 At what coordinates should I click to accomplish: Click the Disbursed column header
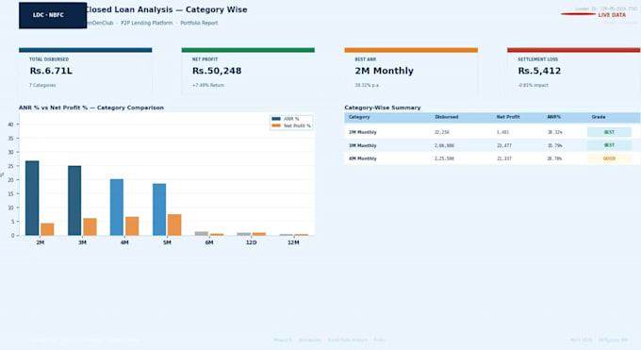[447, 117]
